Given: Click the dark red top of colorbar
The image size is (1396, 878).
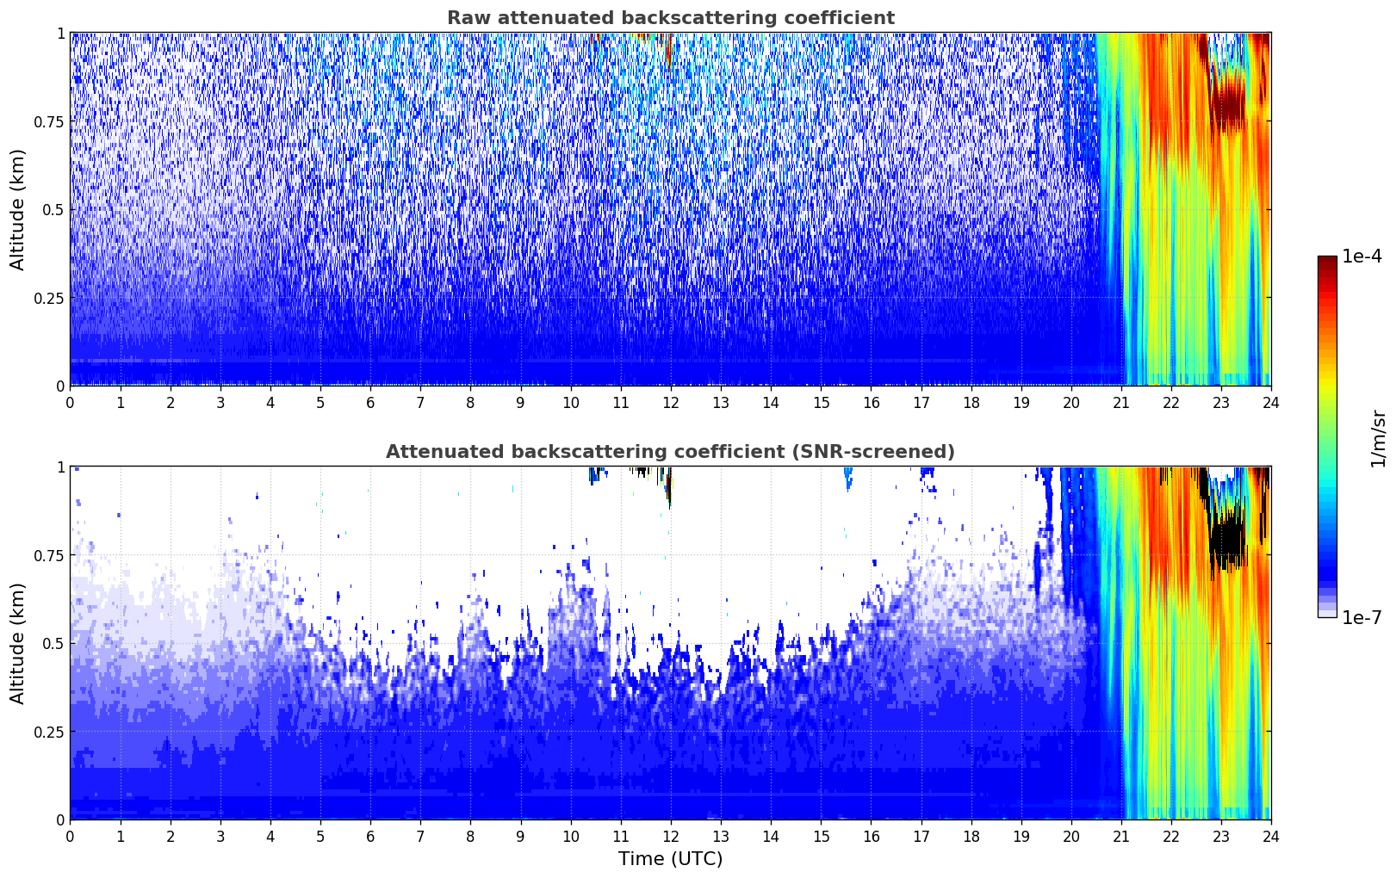Looking at the screenshot, I should coord(1327,262).
